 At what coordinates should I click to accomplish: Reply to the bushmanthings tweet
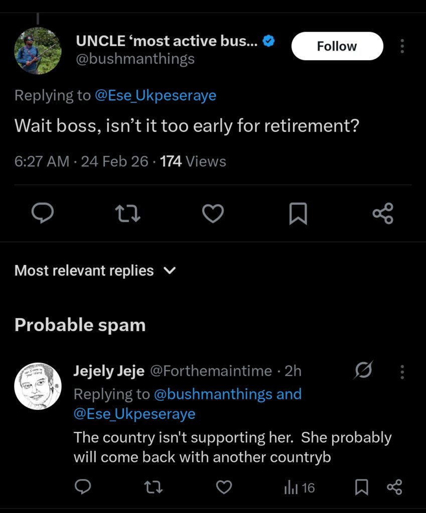coord(43,214)
